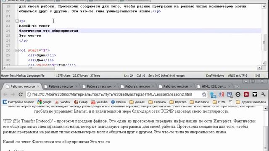Viewport: 269px width, 151px height.
Task: Click line number 27 in the margin
Action: pyautogui.click(x=8, y=46)
